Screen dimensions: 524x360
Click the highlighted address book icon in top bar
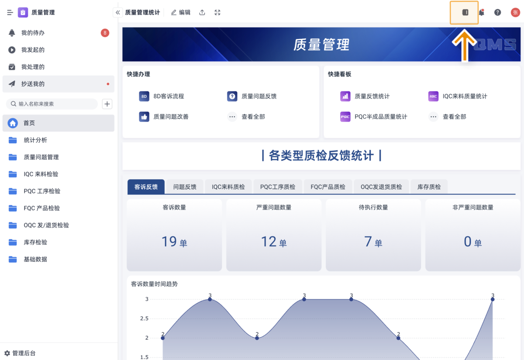[465, 13]
